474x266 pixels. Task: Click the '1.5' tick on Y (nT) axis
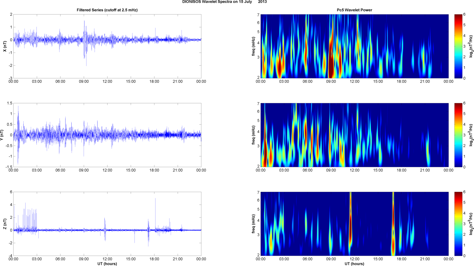pos(9,103)
